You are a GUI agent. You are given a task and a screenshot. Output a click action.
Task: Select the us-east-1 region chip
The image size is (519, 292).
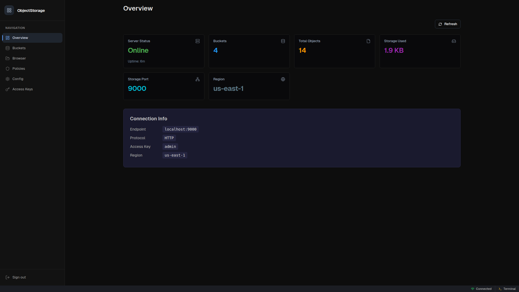pos(175,155)
